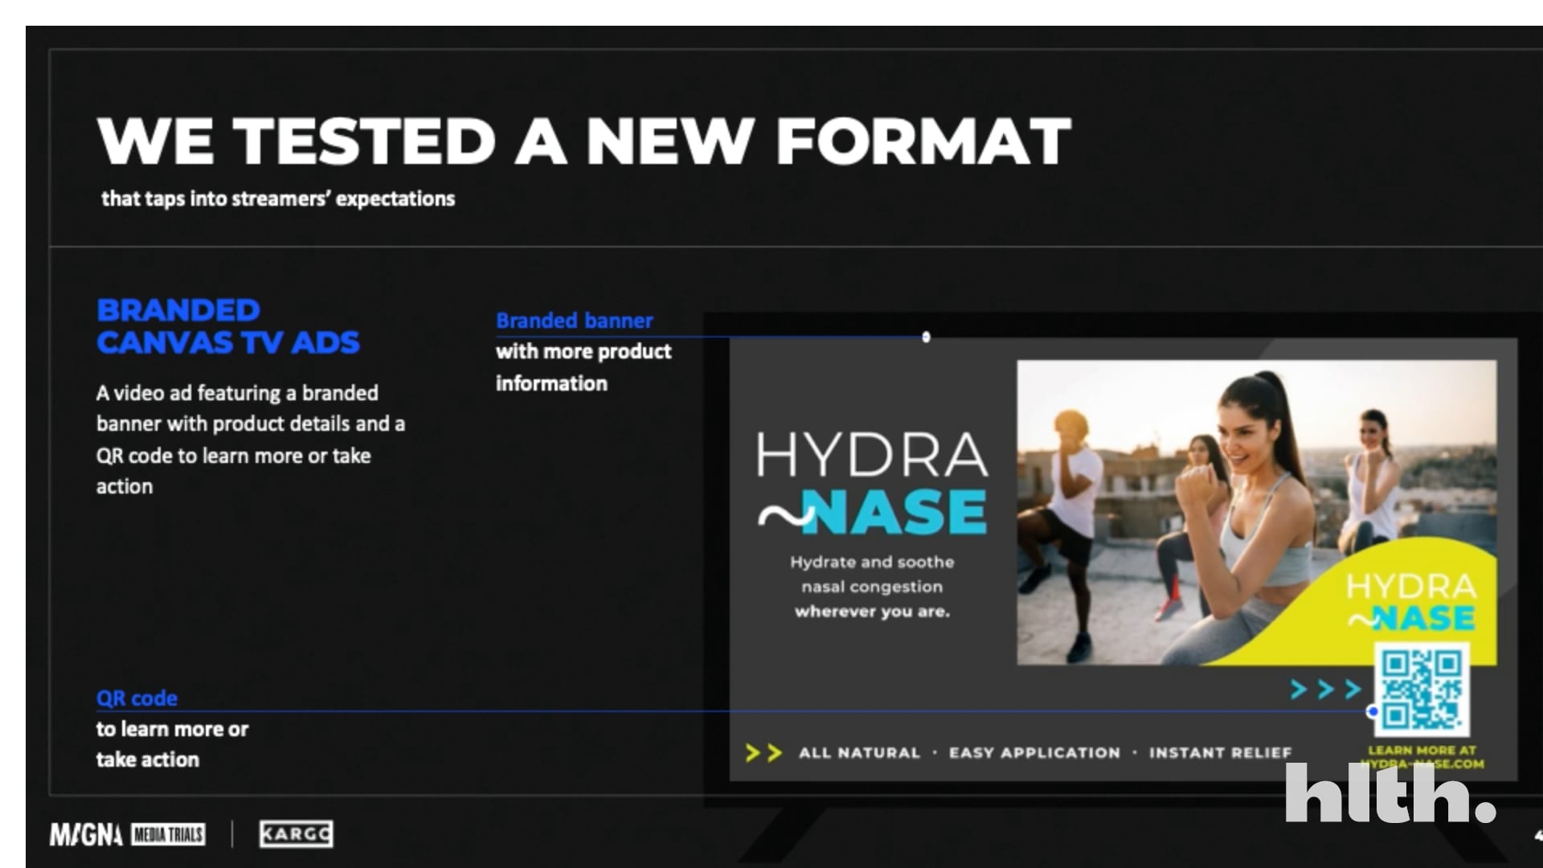
Task: Click the BRANDED CANVAS TV ADS heading
Action: pyautogui.click(x=228, y=326)
